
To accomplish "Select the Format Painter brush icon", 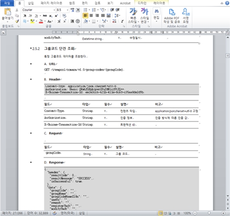I will click(x=17, y=21).
